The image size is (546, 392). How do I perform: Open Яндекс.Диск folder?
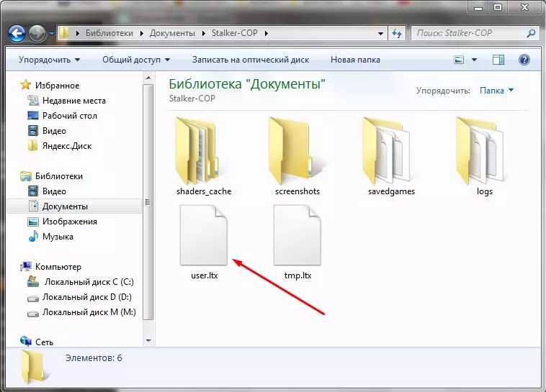(67, 146)
